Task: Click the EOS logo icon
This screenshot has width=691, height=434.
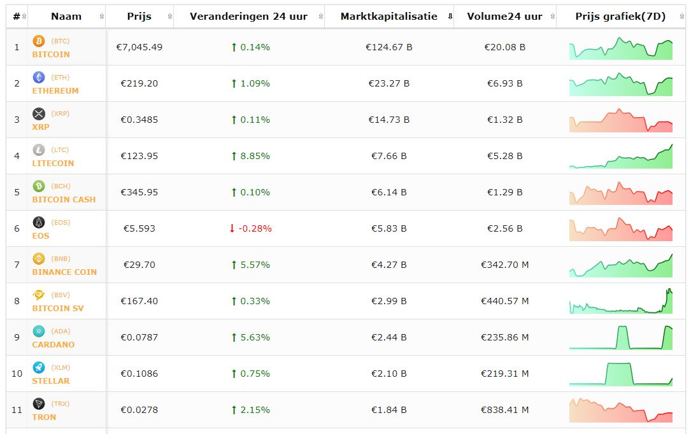Action: 39,223
